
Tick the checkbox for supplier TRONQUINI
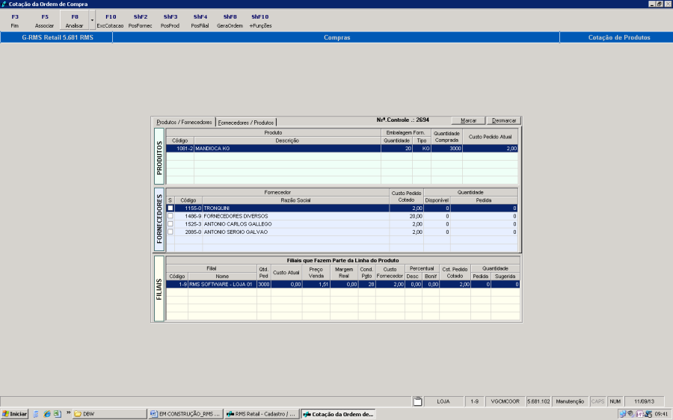tap(170, 208)
